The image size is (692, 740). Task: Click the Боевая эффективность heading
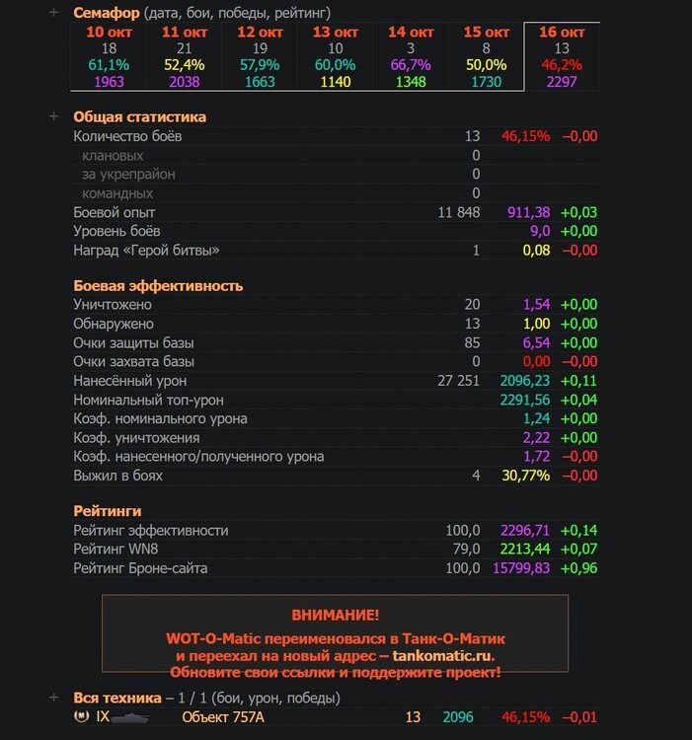[158, 285]
